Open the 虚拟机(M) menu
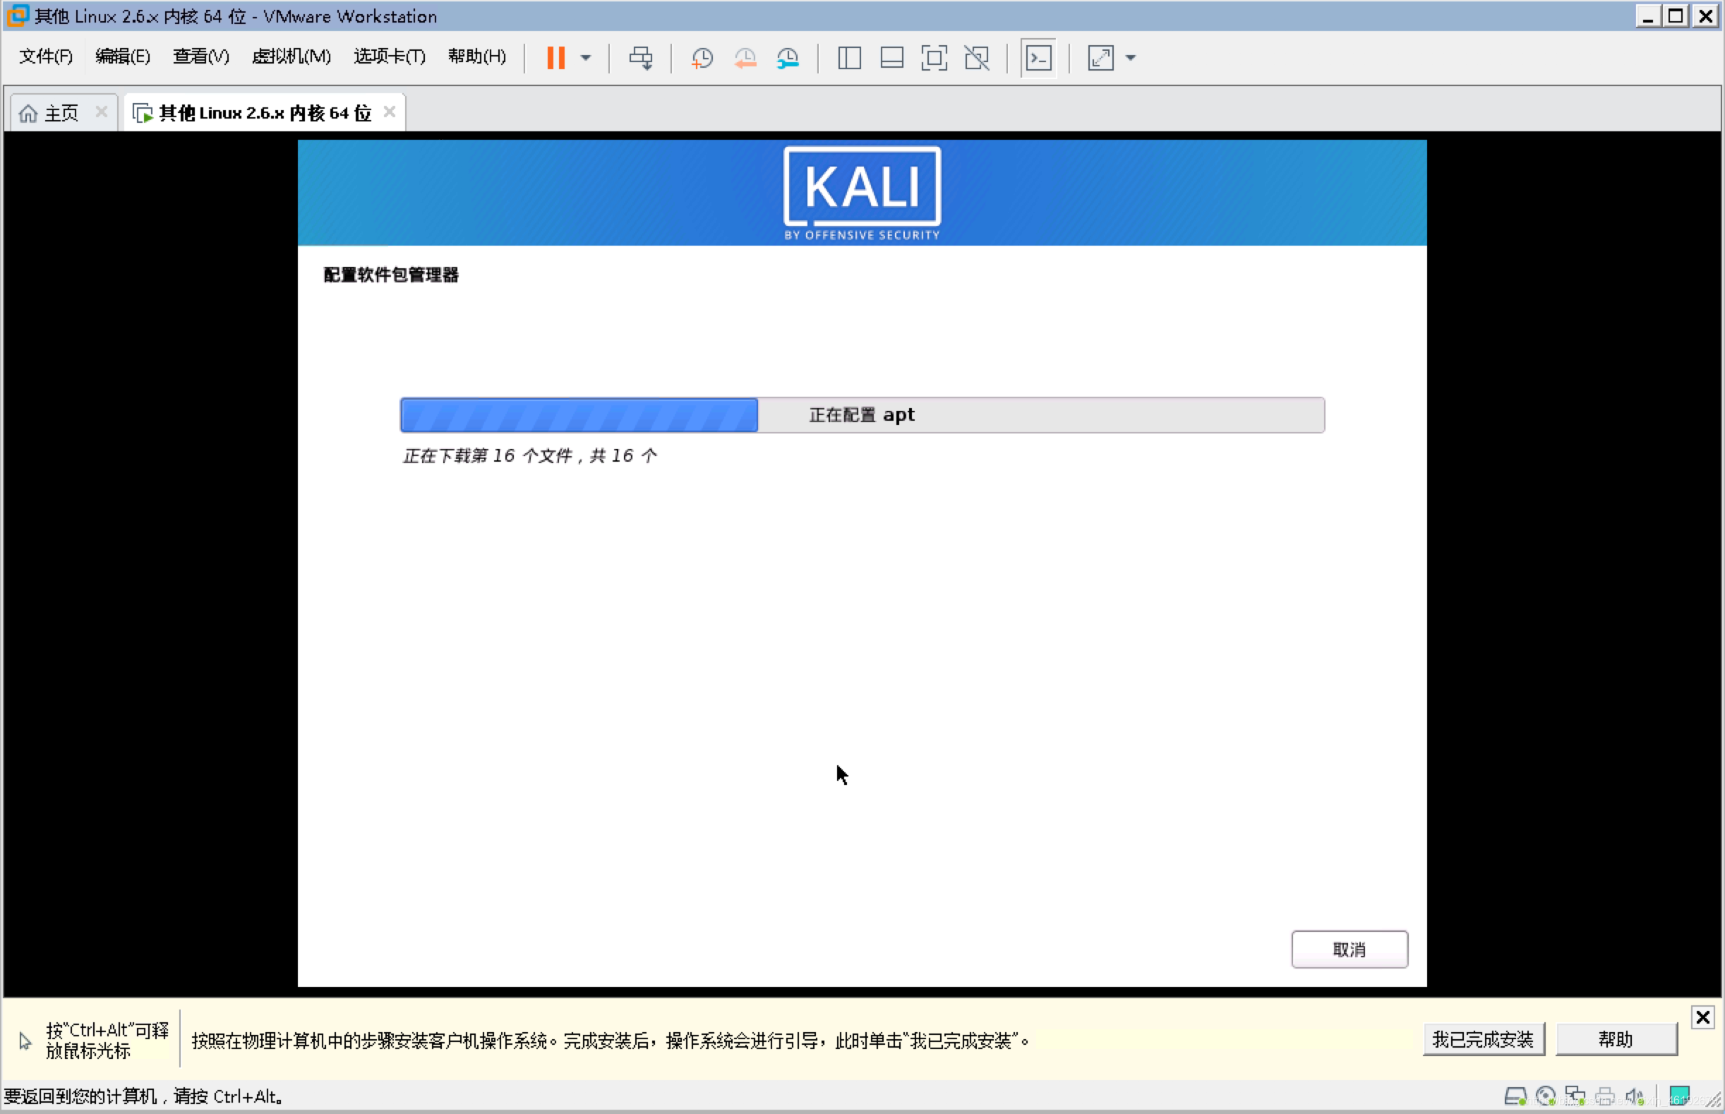This screenshot has width=1725, height=1114. tap(291, 56)
